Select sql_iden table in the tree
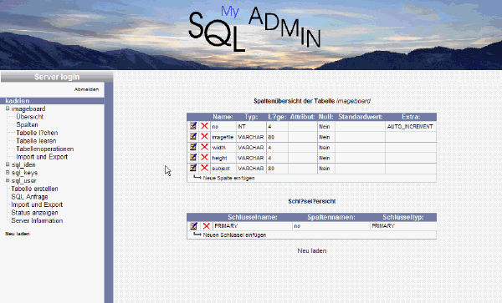This screenshot has height=303, width=502. click(23, 164)
